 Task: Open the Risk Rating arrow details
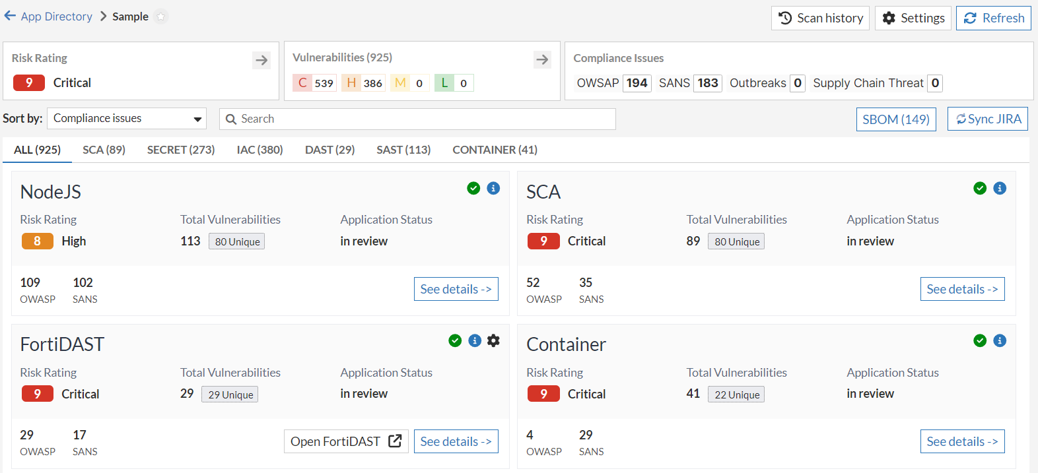tap(261, 60)
